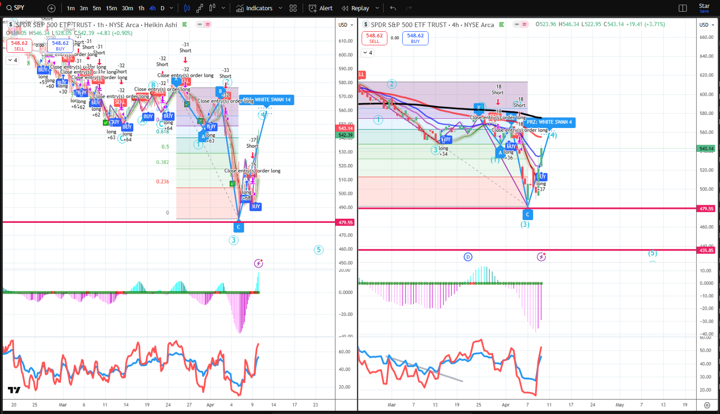Toggle the gray dash mode pill, left chart
The width and height of the screenshot is (720, 414).
coord(200,24)
